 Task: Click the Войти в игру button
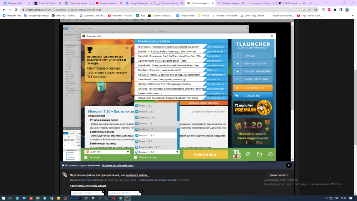205,154
